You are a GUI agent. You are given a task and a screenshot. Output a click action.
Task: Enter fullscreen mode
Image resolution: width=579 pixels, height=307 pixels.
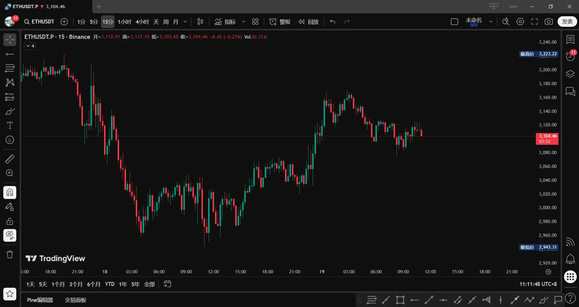[534, 22]
